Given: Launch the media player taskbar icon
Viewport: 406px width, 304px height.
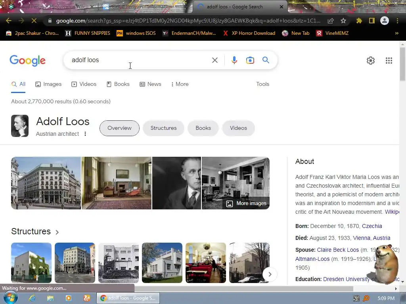Looking at the screenshot, I should coord(69,298).
